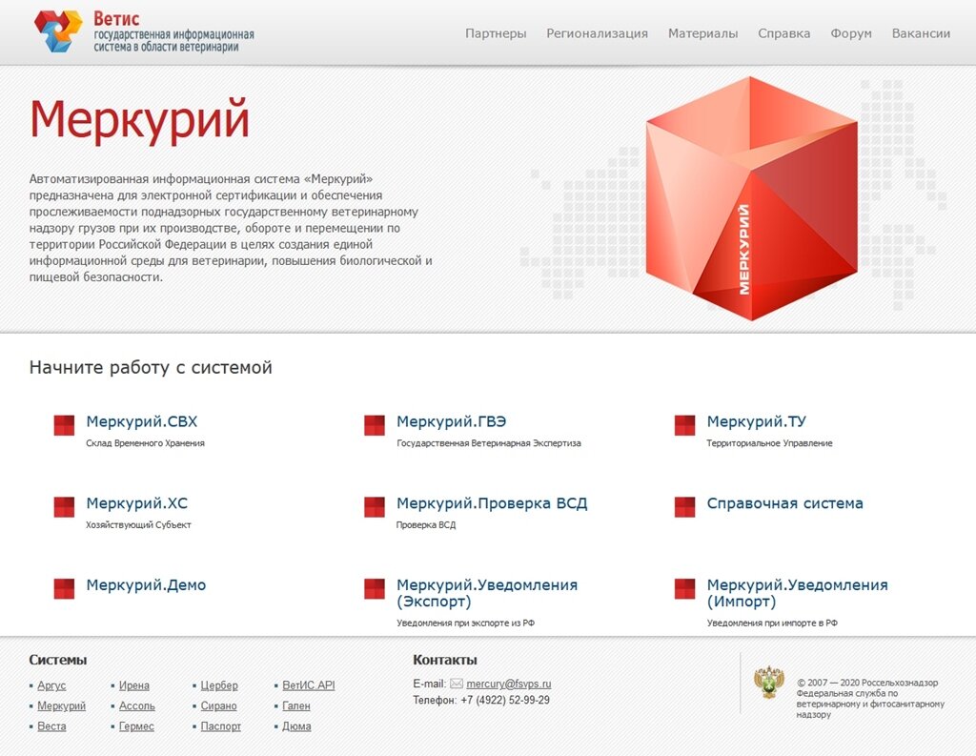Image resolution: width=976 pixels, height=756 pixels.
Task: Click the red cube icon next to Меркурий.ГВЭ
Action: tap(375, 425)
